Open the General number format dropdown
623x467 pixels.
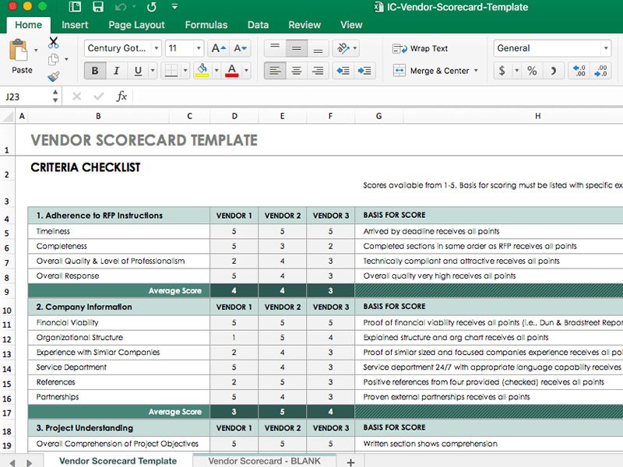tap(605, 48)
